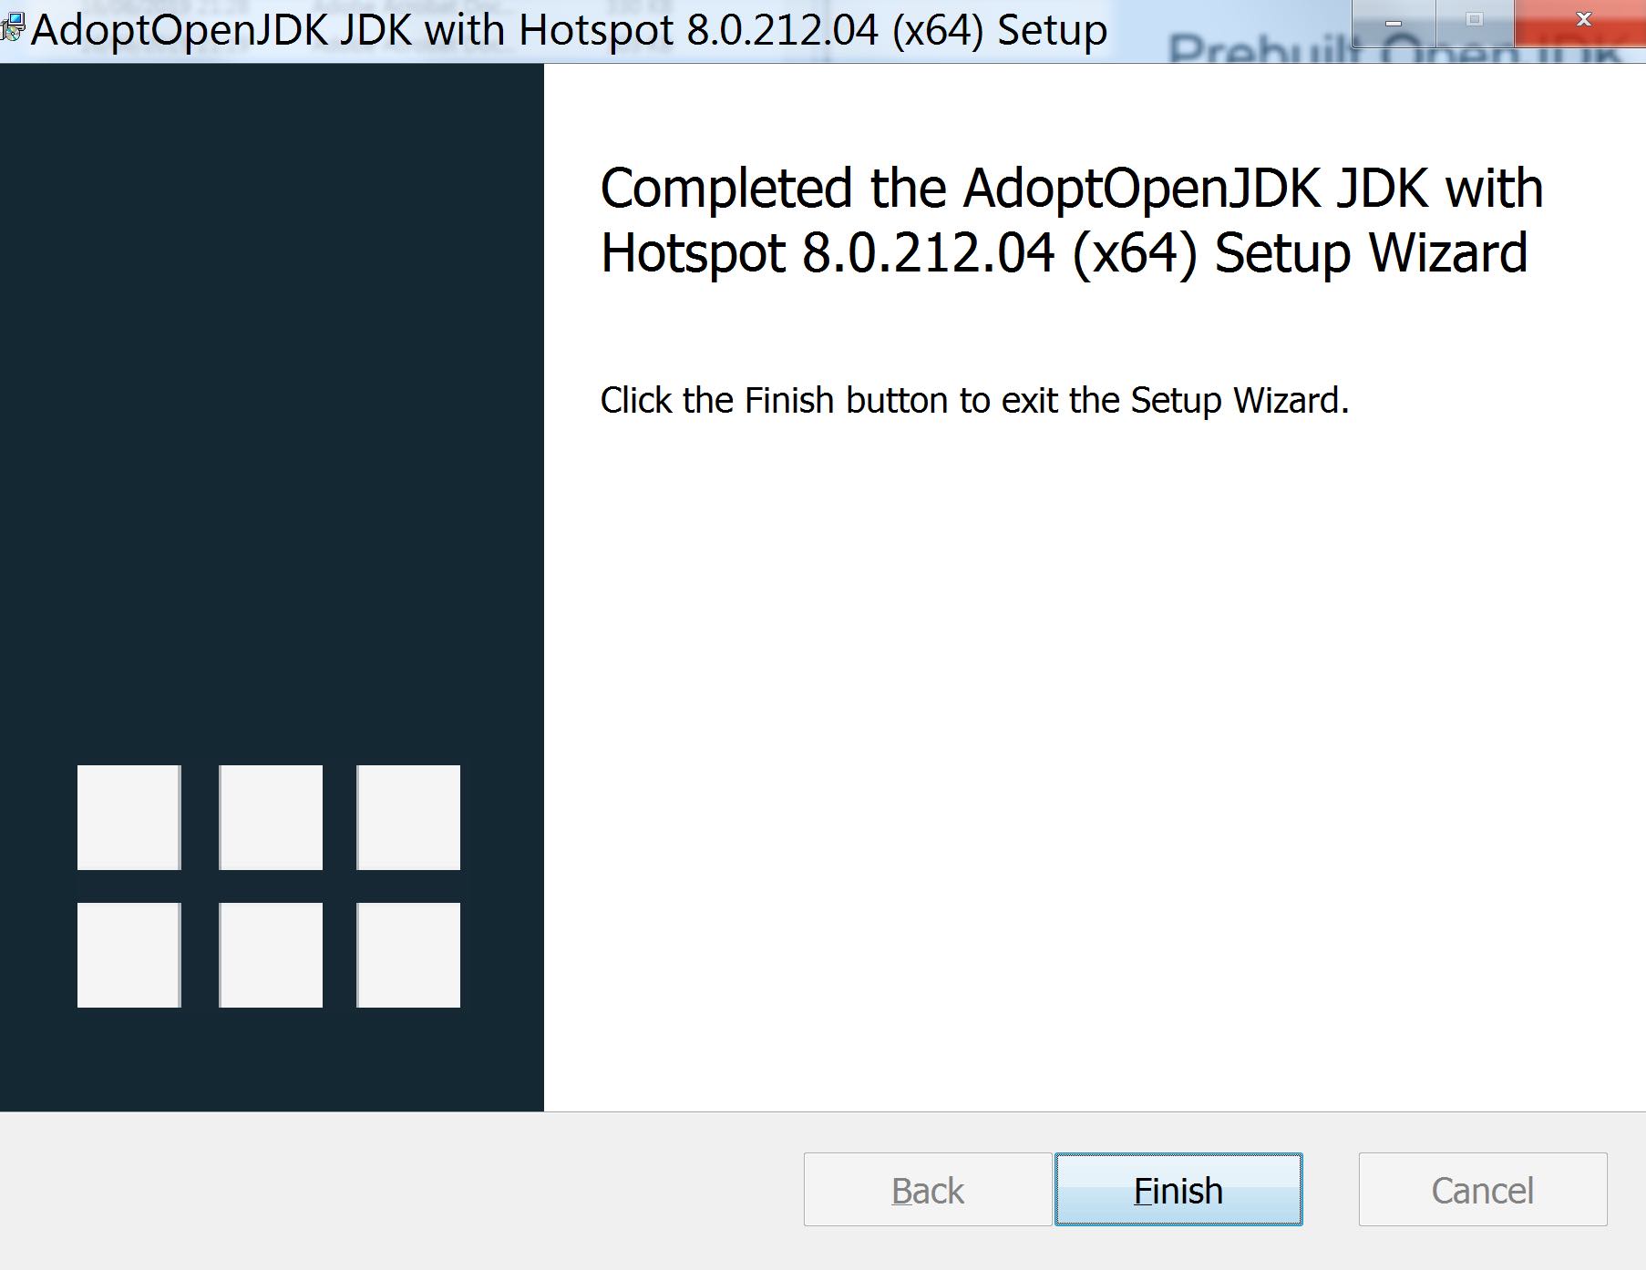Click the AdoptOpenJDK Setup title bar text

[x=570, y=30]
